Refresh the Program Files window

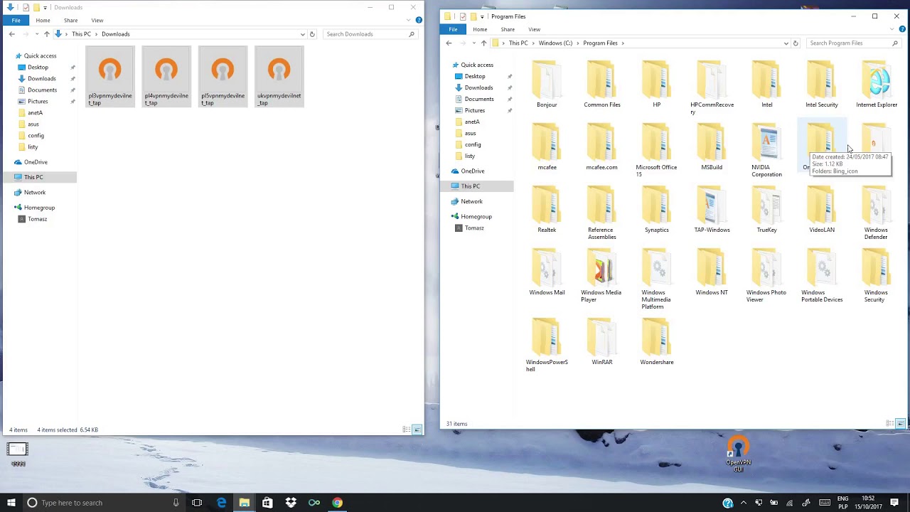click(x=796, y=43)
